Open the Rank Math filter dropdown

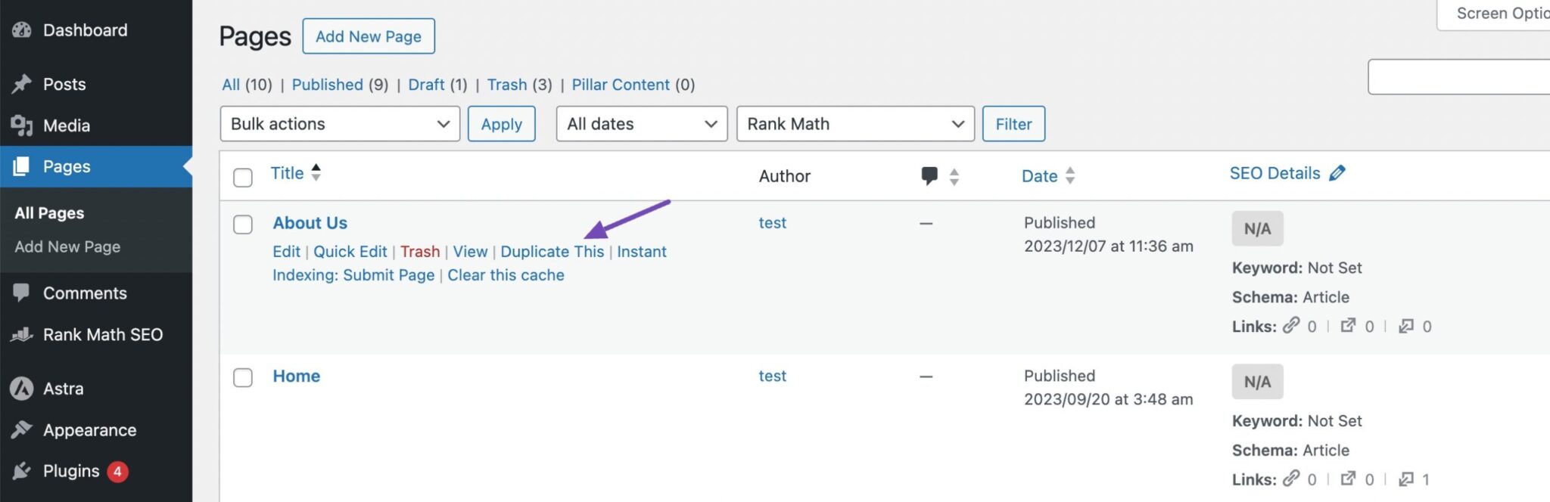tap(855, 124)
